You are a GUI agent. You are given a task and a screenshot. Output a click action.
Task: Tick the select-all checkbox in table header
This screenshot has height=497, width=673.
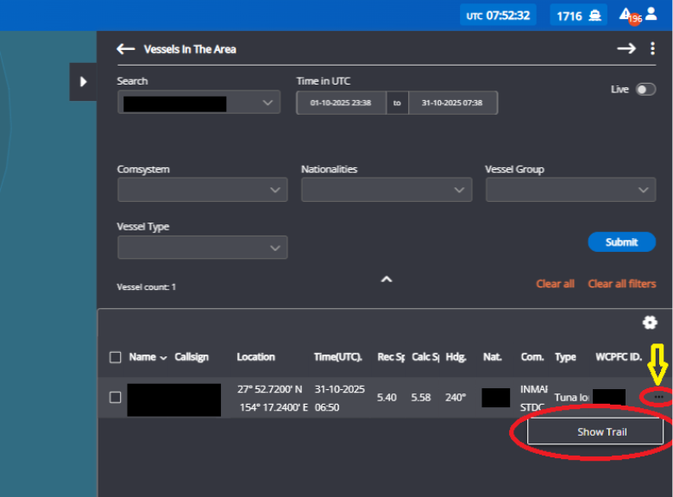(115, 357)
